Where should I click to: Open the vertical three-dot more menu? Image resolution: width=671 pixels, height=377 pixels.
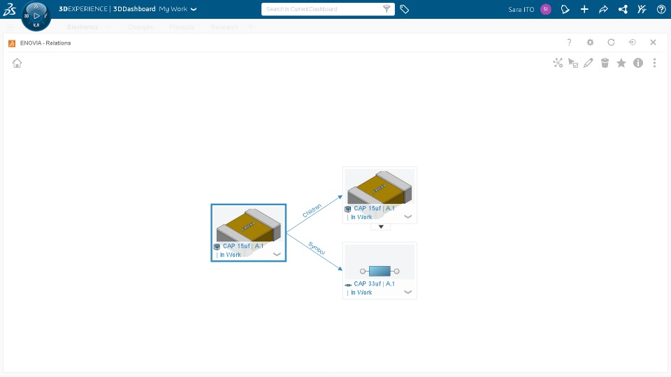[654, 63]
